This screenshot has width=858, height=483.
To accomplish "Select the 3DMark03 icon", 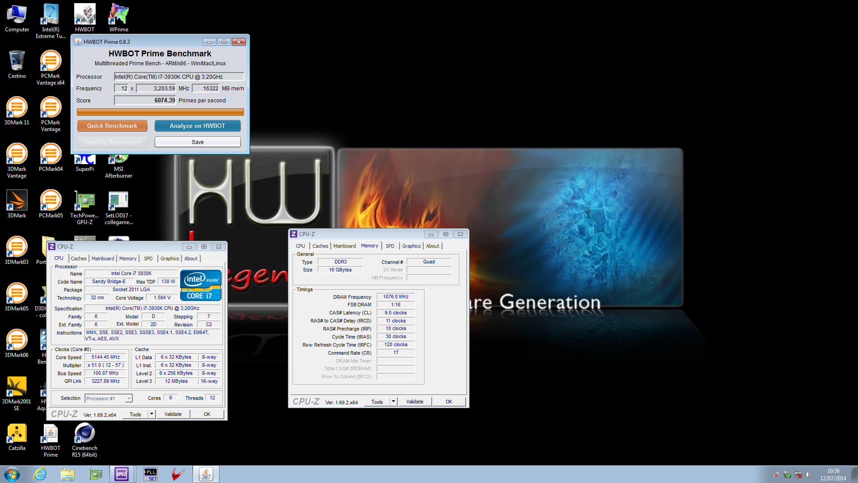I will pyautogui.click(x=17, y=251).
